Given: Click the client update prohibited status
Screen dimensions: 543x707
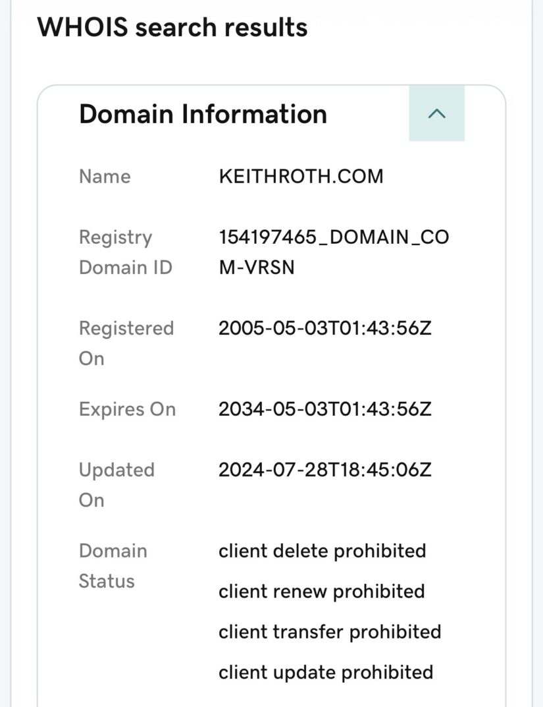Looking at the screenshot, I should point(326,672).
